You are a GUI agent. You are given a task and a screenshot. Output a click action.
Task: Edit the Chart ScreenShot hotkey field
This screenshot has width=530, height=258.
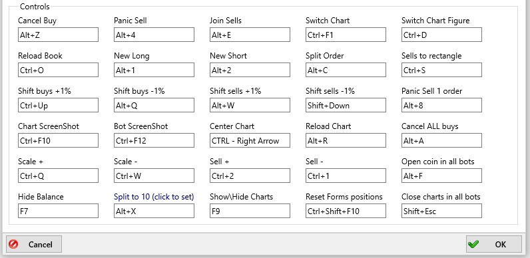point(58,140)
